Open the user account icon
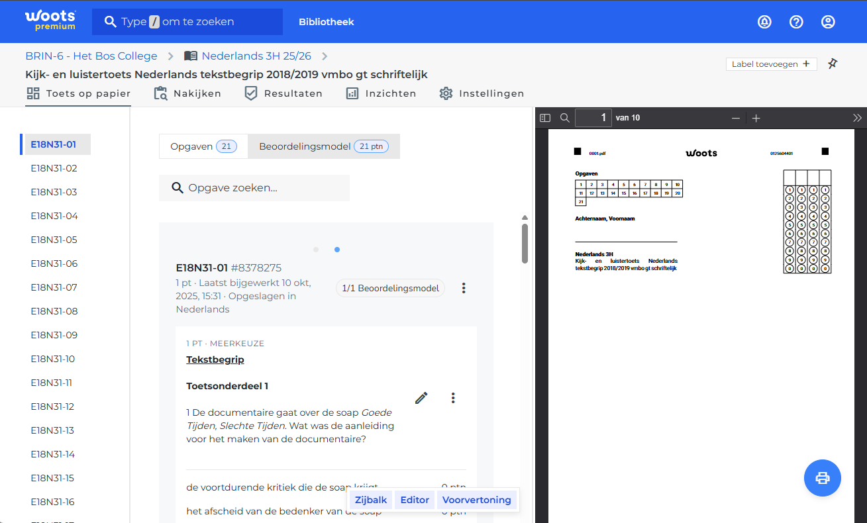The image size is (867, 523). (x=828, y=22)
